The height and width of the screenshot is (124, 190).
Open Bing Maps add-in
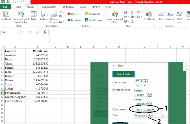coord(92,14)
